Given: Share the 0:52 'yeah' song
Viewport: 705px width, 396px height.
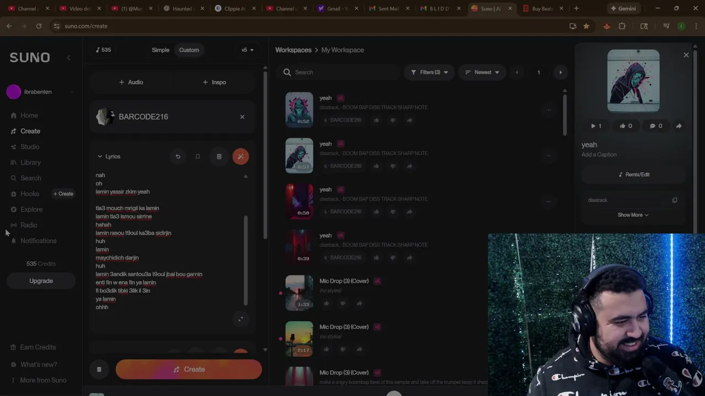Looking at the screenshot, I should (x=409, y=120).
